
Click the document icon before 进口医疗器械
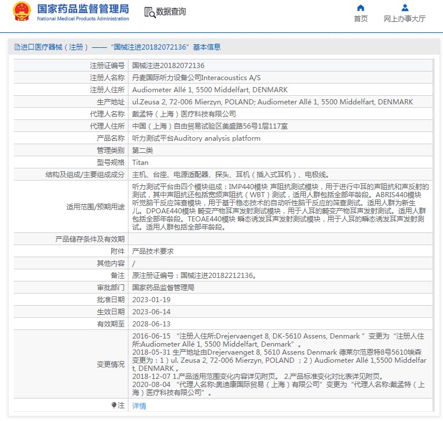pyautogui.click(x=17, y=47)
